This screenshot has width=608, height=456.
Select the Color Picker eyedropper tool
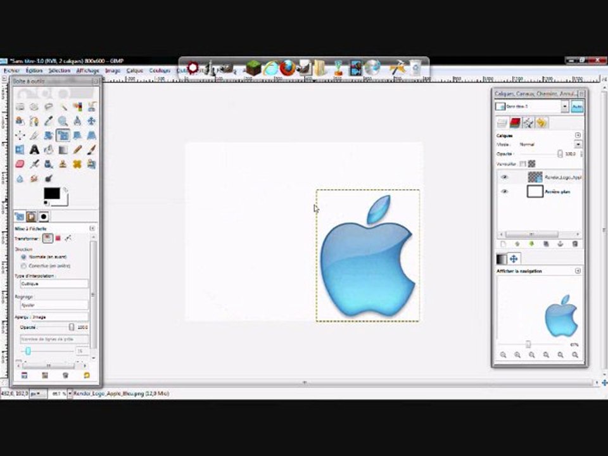click(x=49, y=121)
